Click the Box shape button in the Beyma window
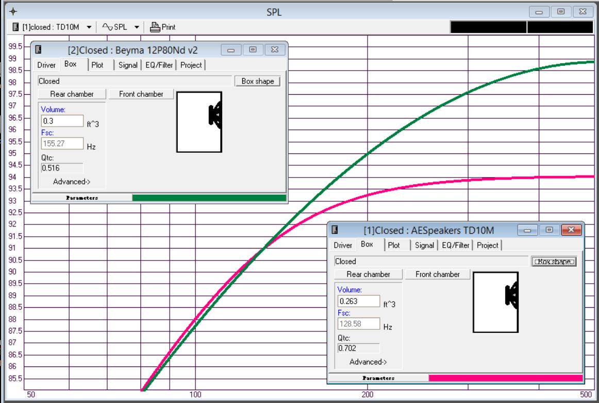The width and height of the screenshot is (599, 403). point(257,81)
